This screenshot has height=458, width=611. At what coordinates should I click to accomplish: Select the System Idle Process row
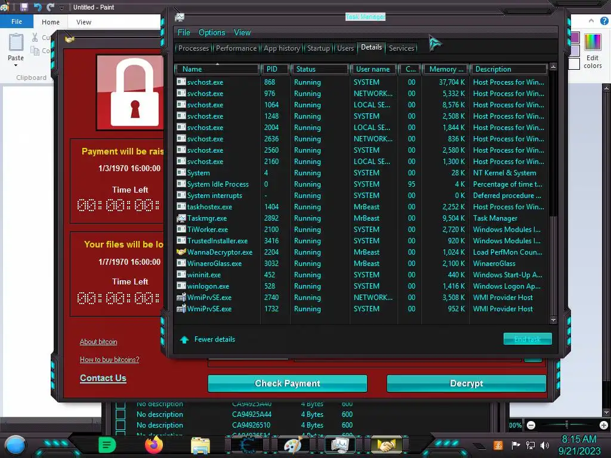pyautogui.click(x=361, y=184)
